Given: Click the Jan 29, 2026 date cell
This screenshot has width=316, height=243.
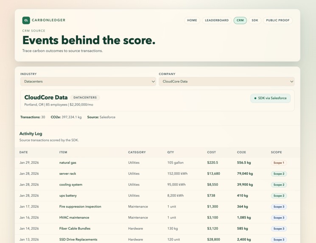Looking at the screenshot, I should pos(29,162).
